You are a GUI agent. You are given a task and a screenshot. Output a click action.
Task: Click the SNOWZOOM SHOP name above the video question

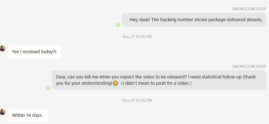click(x=249, y=67)
